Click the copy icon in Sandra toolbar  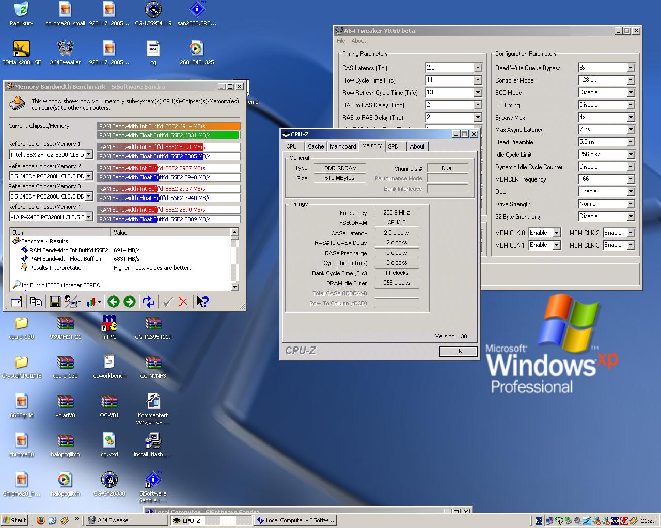click(x=36, y=302)
